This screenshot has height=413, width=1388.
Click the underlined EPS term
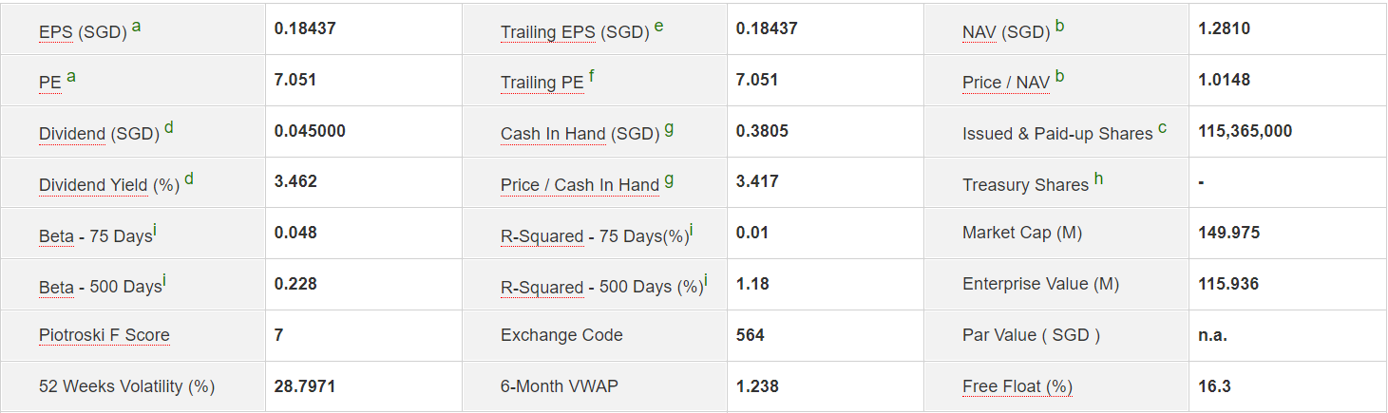[56, 31]
